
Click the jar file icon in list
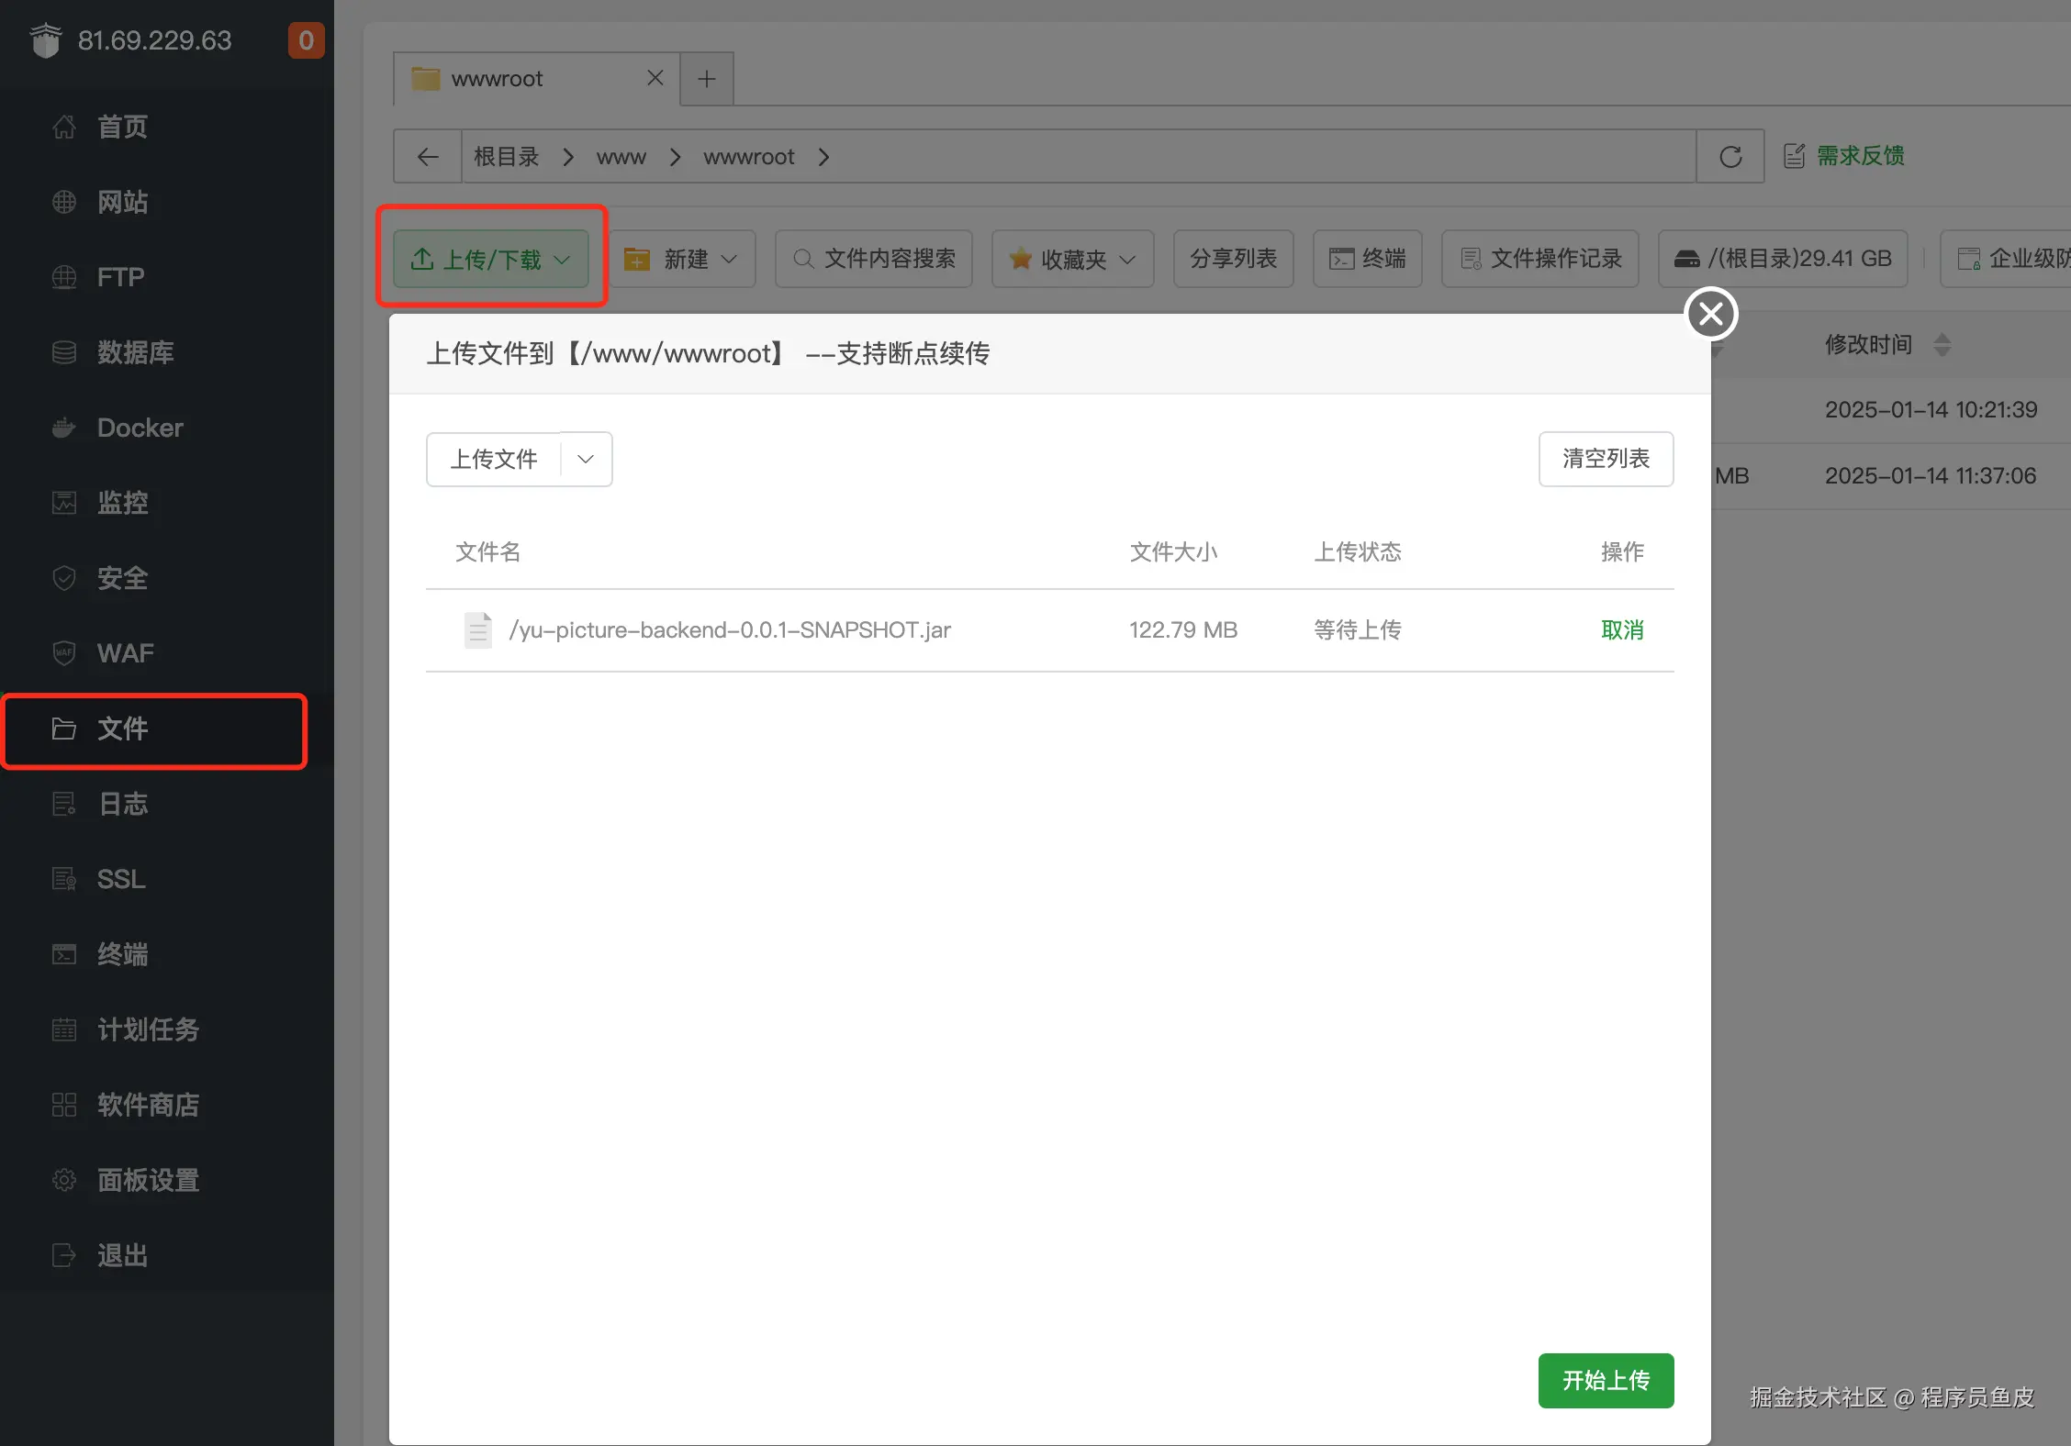pyautogui.click(x=477, y=630)
